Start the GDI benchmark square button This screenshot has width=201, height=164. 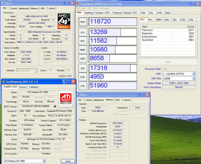(82, 68)
